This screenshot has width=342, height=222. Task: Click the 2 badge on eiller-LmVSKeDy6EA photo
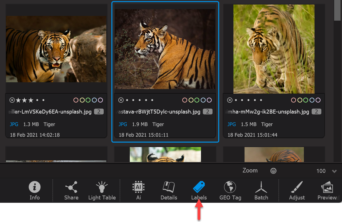(99, 112)
